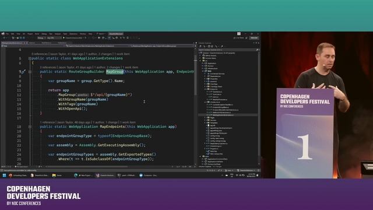Open the Extensions menu

click(73, 34)
